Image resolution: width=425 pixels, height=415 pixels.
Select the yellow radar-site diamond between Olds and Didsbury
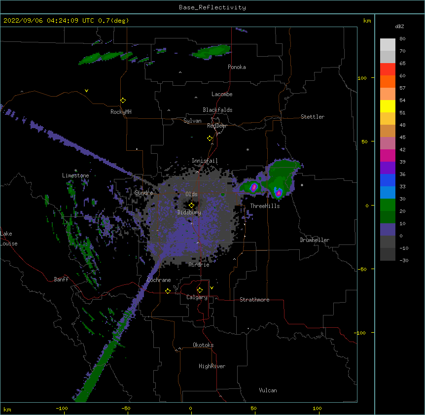point(191,206)
